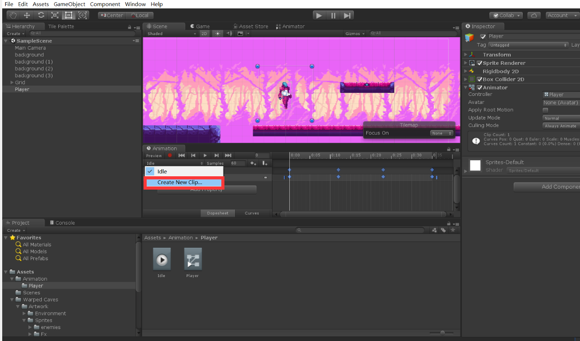
Task: Open the Culling Mode dropdown
Action: (561, 125)
